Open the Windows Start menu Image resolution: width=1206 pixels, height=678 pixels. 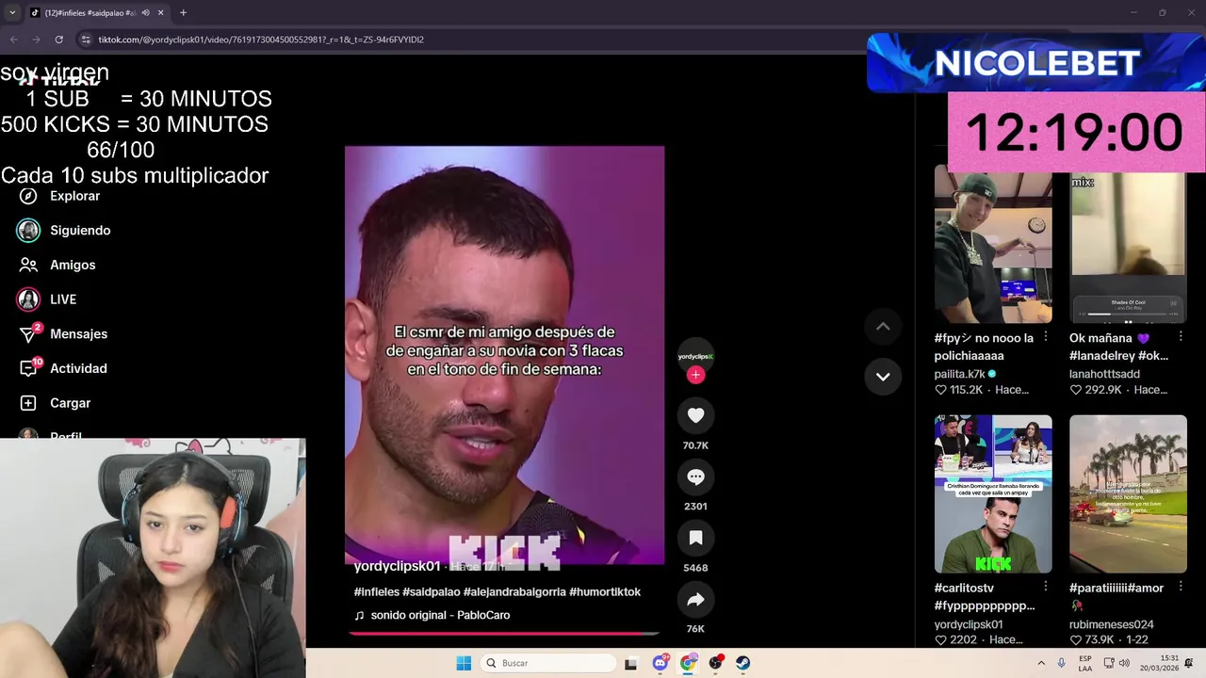[464, 663]
